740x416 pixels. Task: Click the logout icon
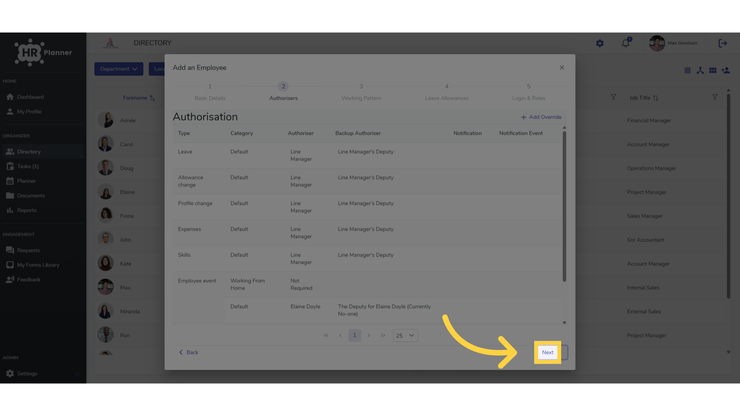coord(723,43)
